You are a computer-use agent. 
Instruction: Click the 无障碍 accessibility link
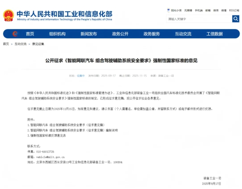coord(188,10)
